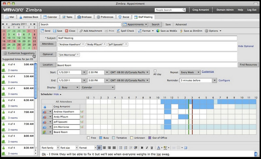Go to next month in mini calendar
This screenshot has width=261, height=159.
[31, 24]
